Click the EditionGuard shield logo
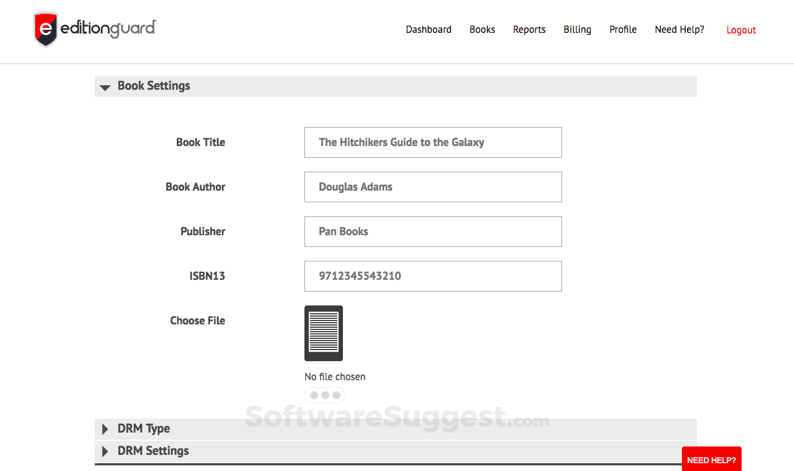This screenshot has width=794, height=471. 45,29
